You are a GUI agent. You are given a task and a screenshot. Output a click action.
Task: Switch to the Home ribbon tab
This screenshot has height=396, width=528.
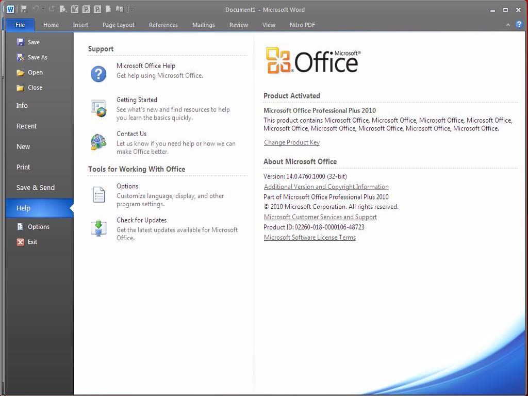click(51, 25)
